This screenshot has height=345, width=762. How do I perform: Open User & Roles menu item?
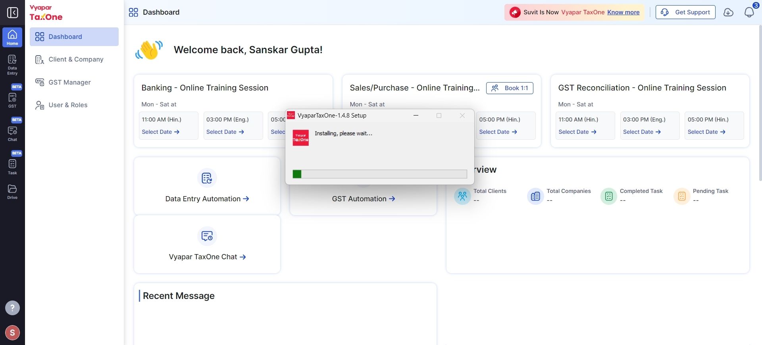(74, 105)
